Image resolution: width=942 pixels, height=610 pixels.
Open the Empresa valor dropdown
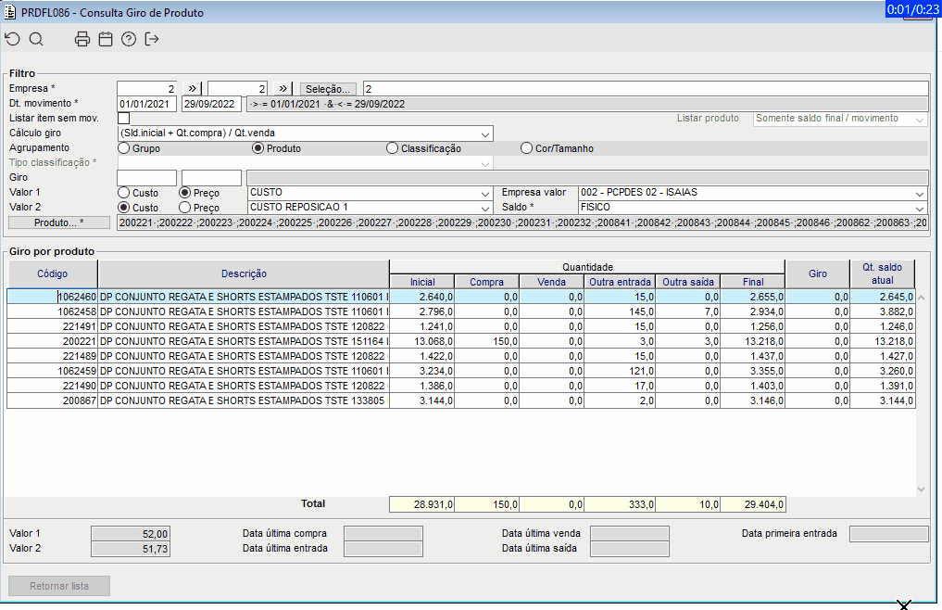[x=919, y=193]
